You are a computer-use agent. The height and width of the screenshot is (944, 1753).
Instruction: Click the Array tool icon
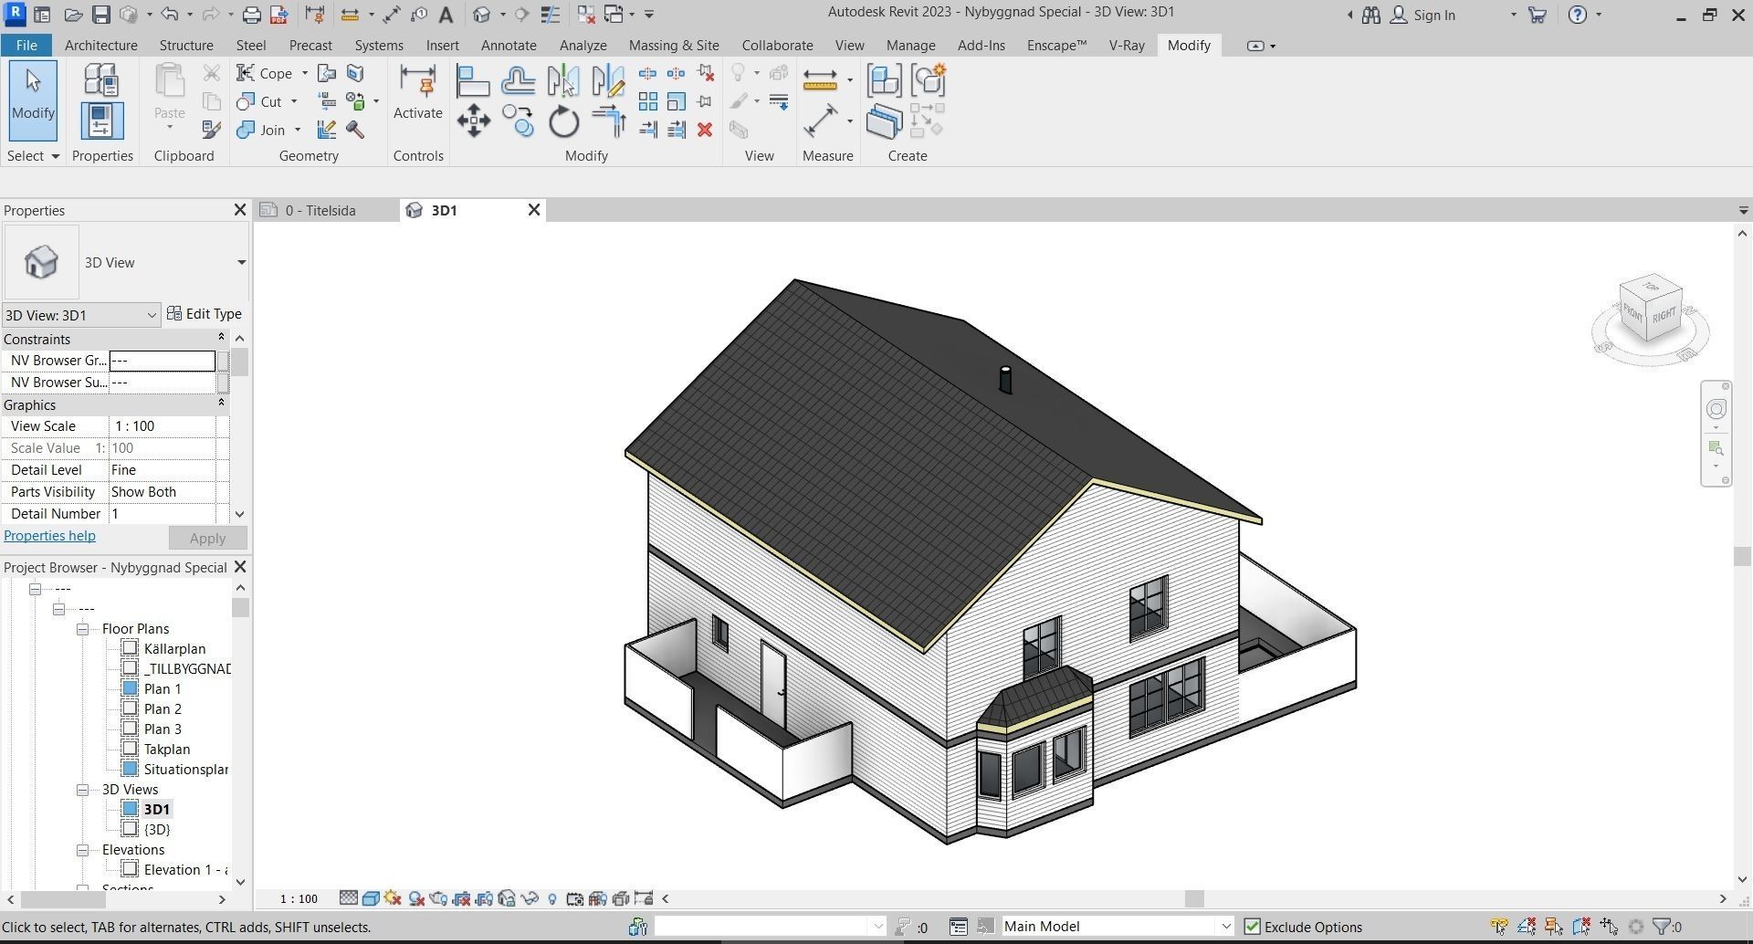[647, 101]
